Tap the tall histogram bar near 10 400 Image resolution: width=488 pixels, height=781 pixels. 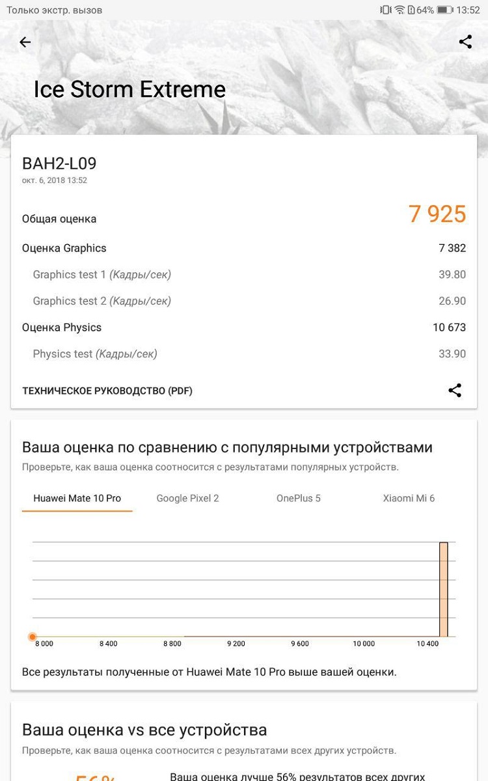(x=443, y=590)
